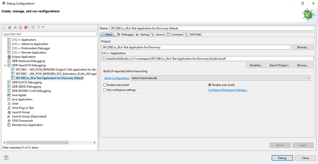Click the type filter text field
Screen dimensions: 318x164
pyautogui.click(x=49, y=34)
